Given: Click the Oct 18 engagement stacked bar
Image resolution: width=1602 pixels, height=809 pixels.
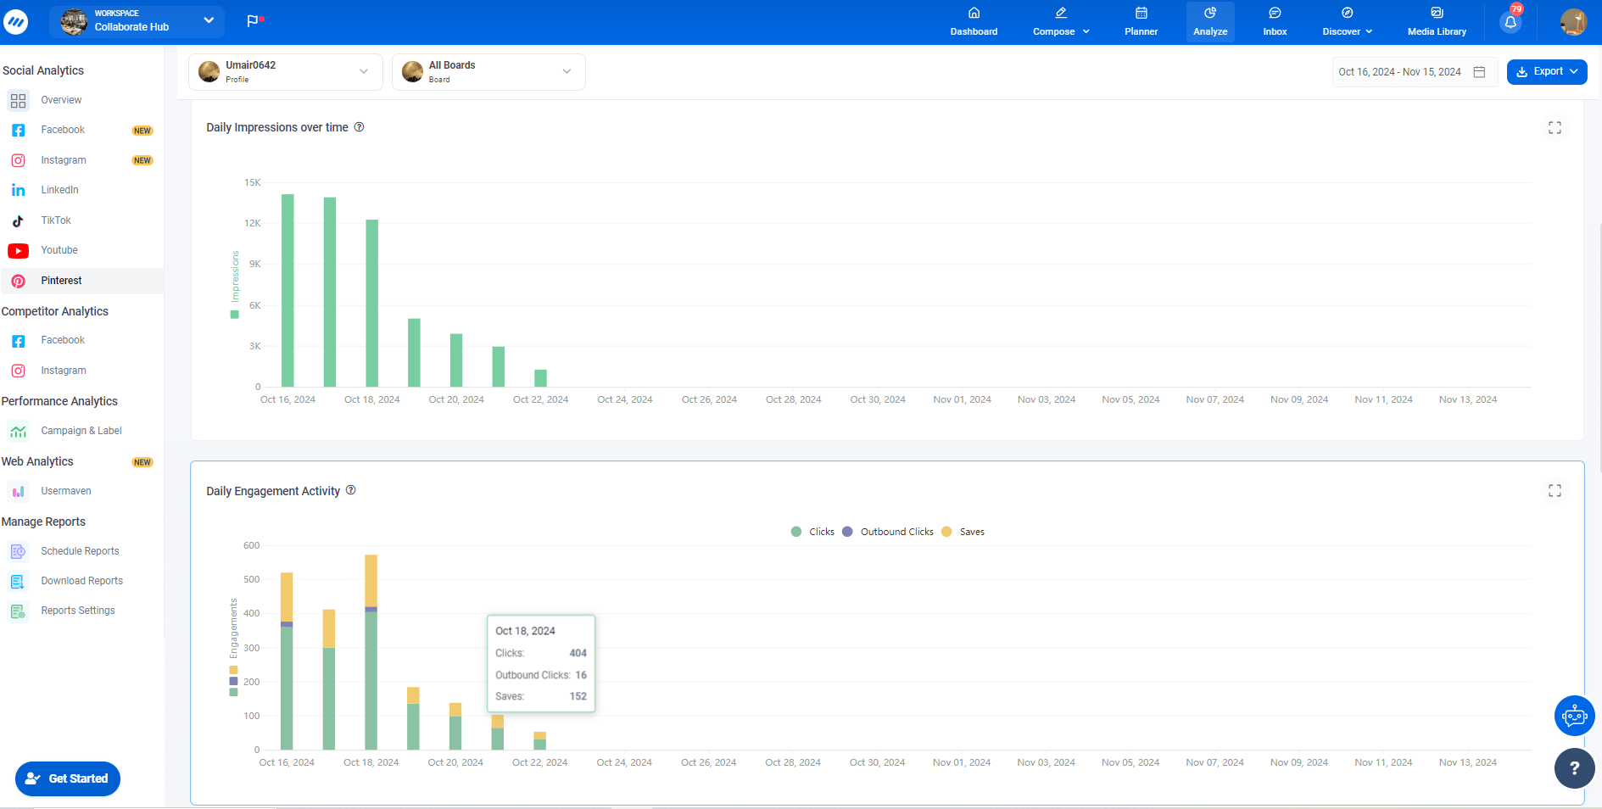Looking at the screenshot, I should click(x=371, y=652).
